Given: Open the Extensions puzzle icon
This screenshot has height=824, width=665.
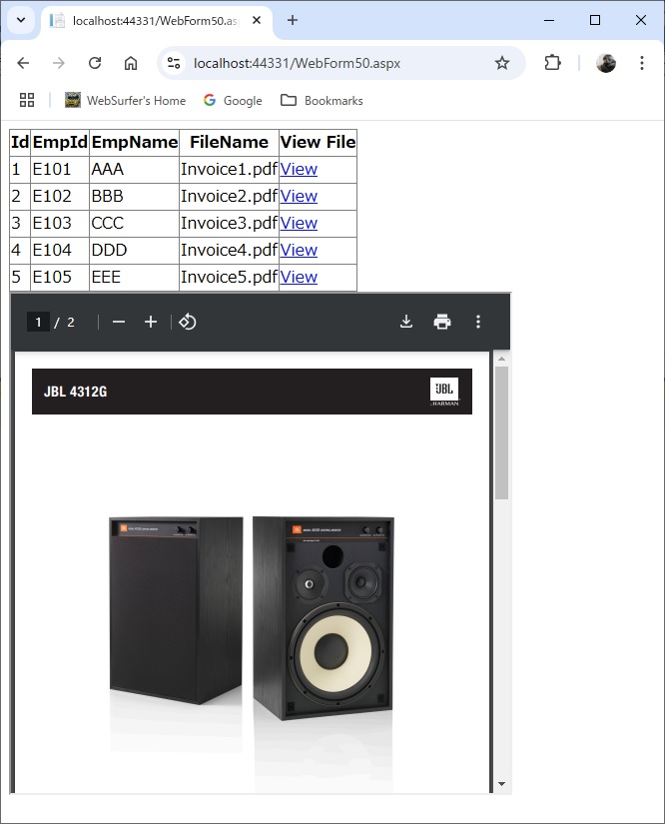Looking at the screenshot, I should [552, 63].
